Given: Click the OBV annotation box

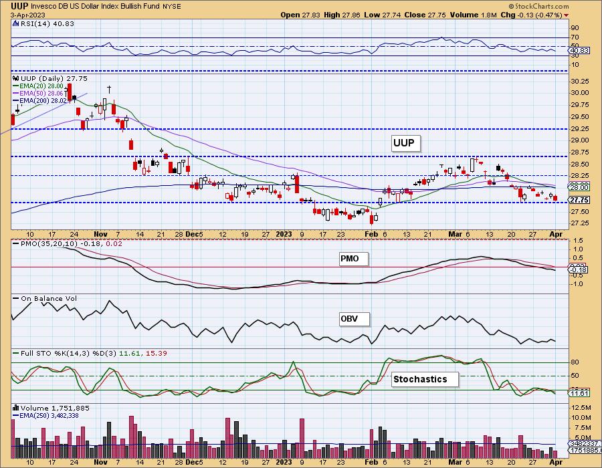Looking at the screenshot, I should [x=353, y=318].
